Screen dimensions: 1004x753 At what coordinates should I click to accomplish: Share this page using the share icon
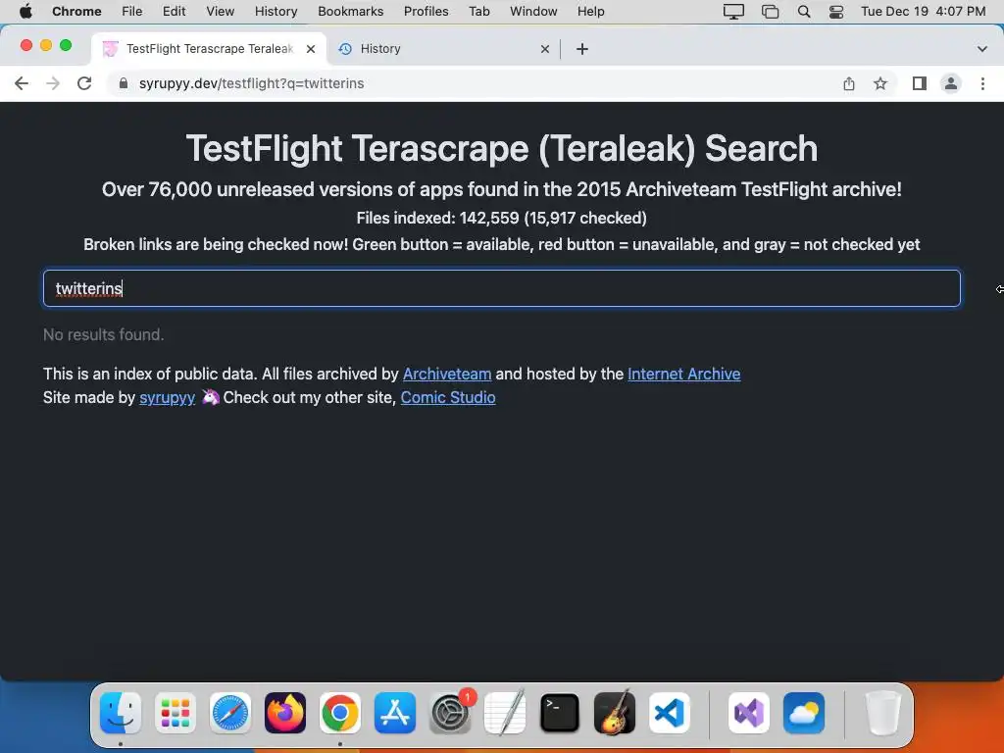849,83
